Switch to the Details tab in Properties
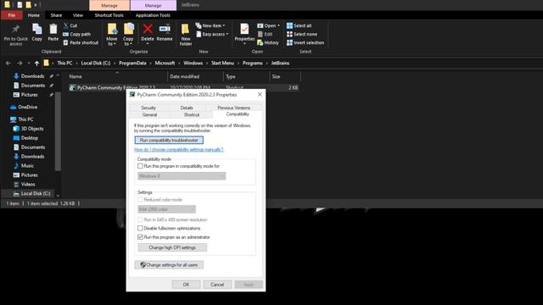The image size is (543, 305). point(187,108)
